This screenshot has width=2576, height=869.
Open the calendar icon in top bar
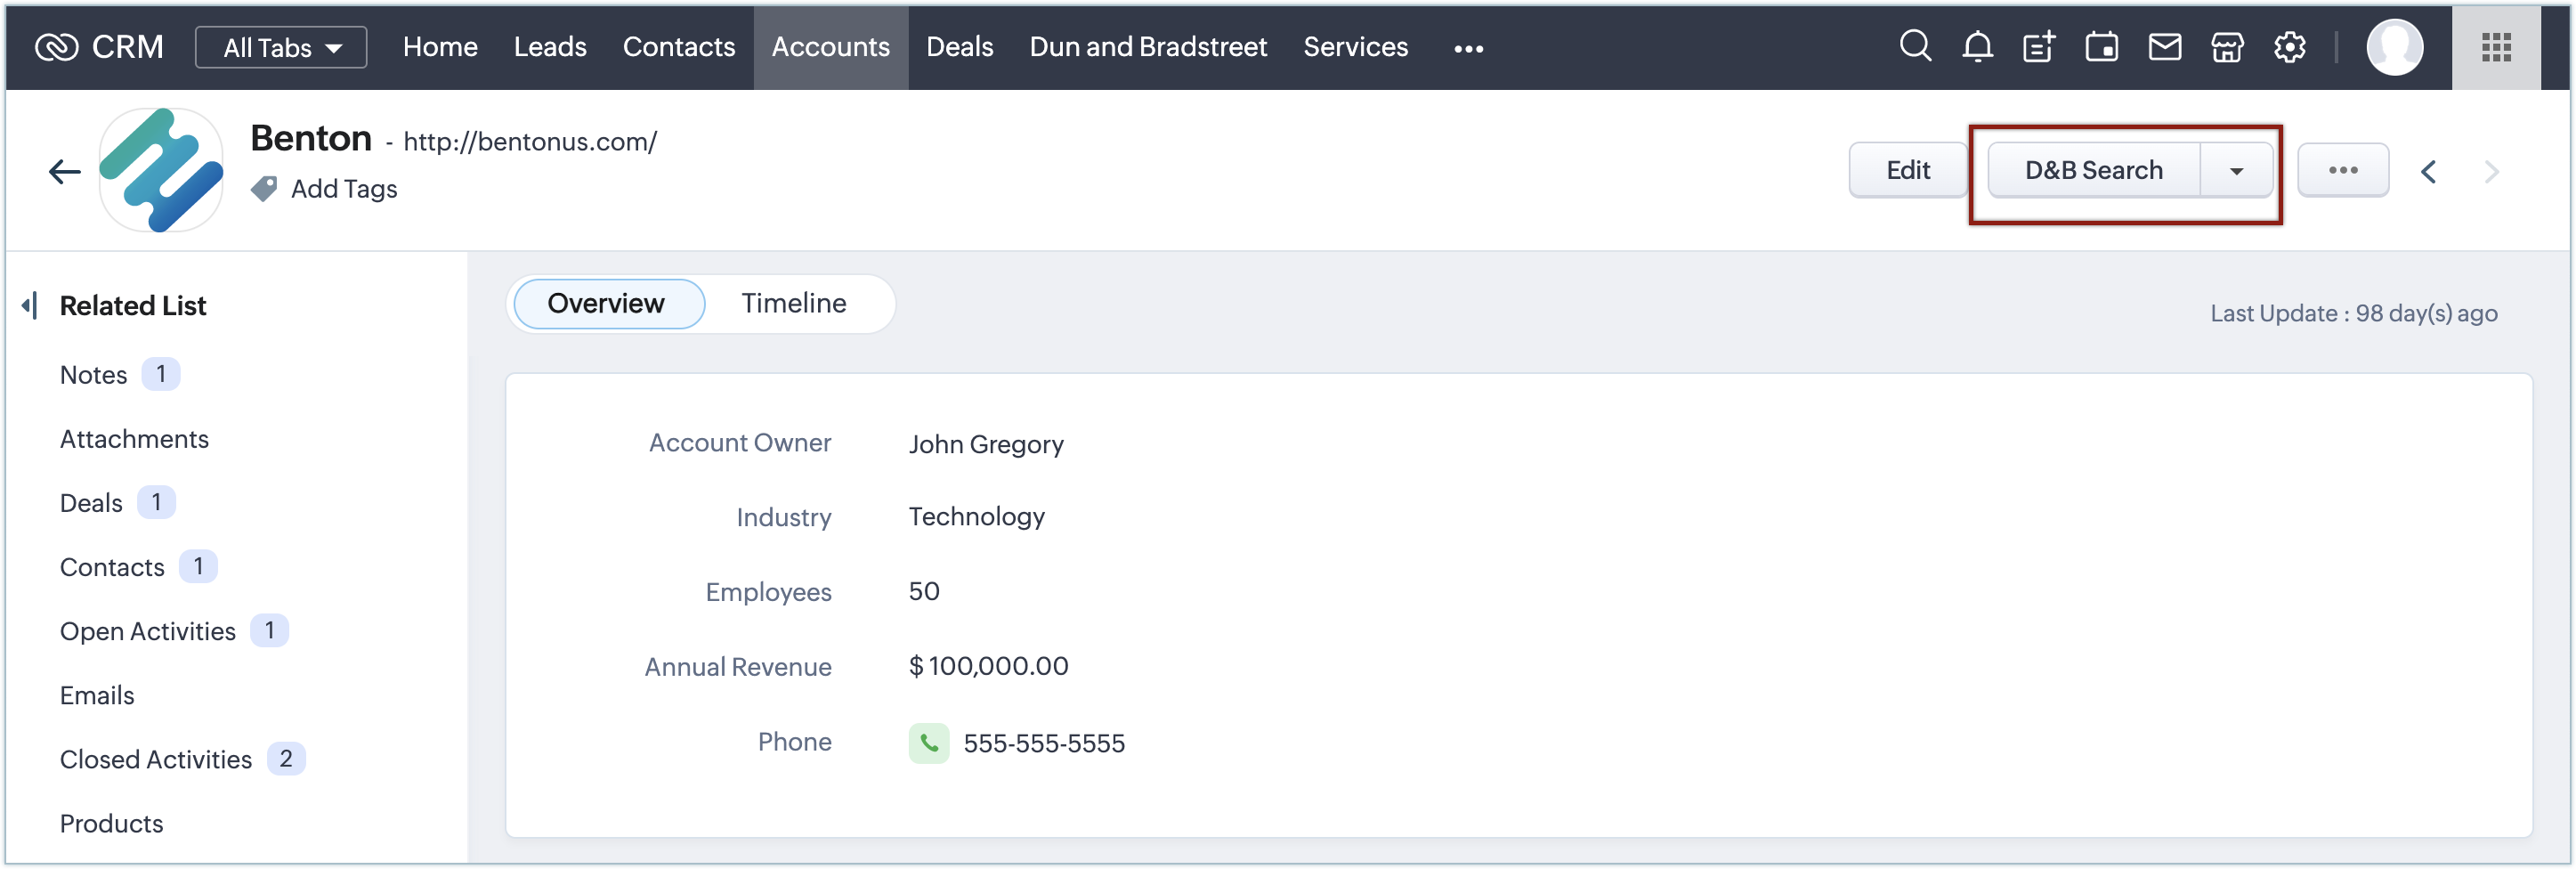tap(2101, 47)
